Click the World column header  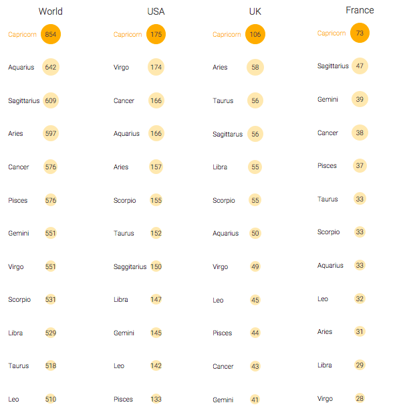51,11
